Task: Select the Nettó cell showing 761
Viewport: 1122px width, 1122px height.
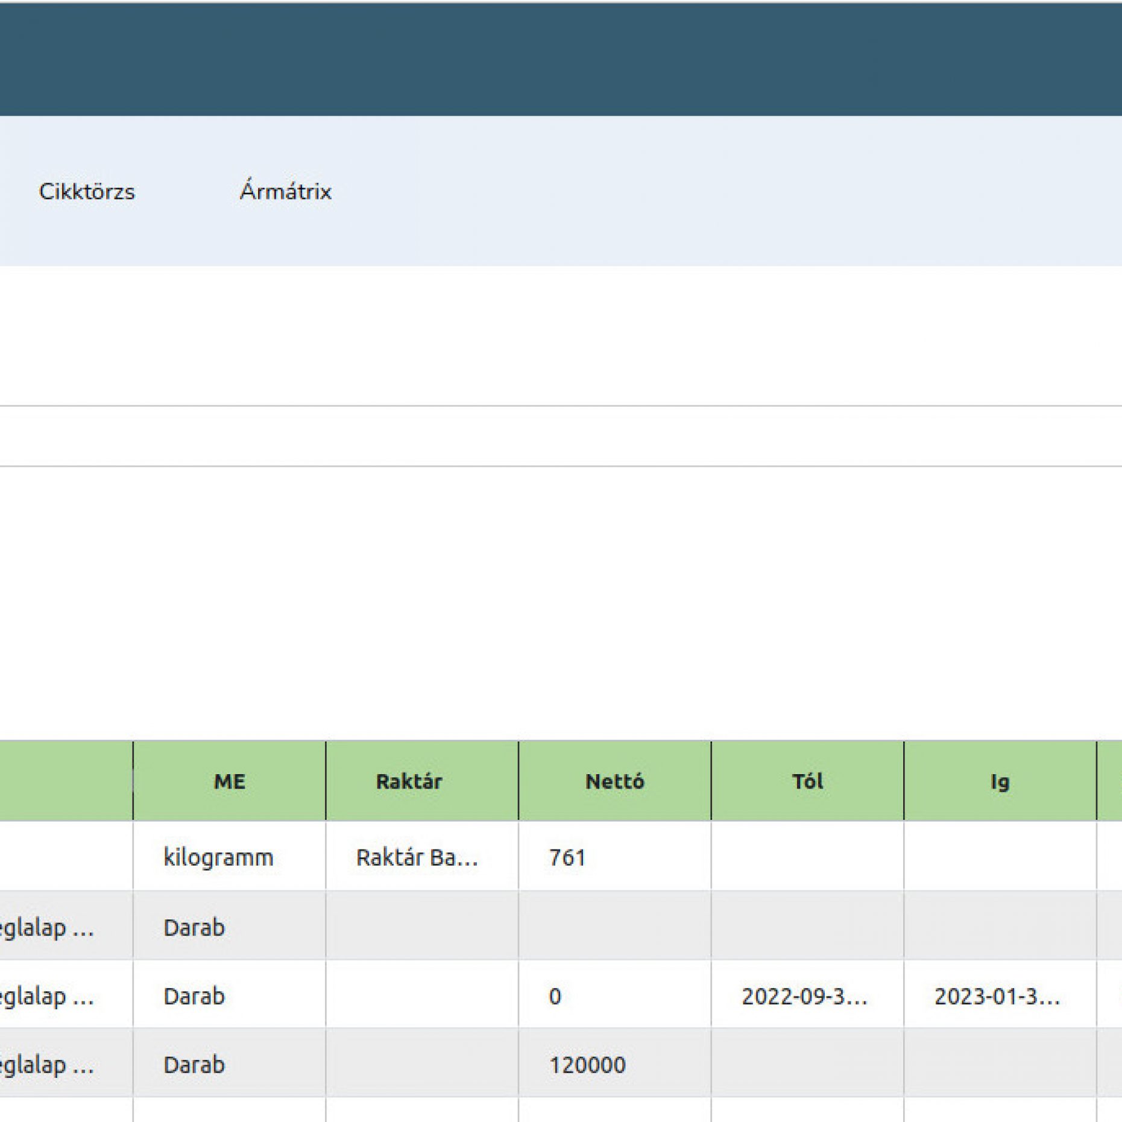Action: (x=567, y=857)
